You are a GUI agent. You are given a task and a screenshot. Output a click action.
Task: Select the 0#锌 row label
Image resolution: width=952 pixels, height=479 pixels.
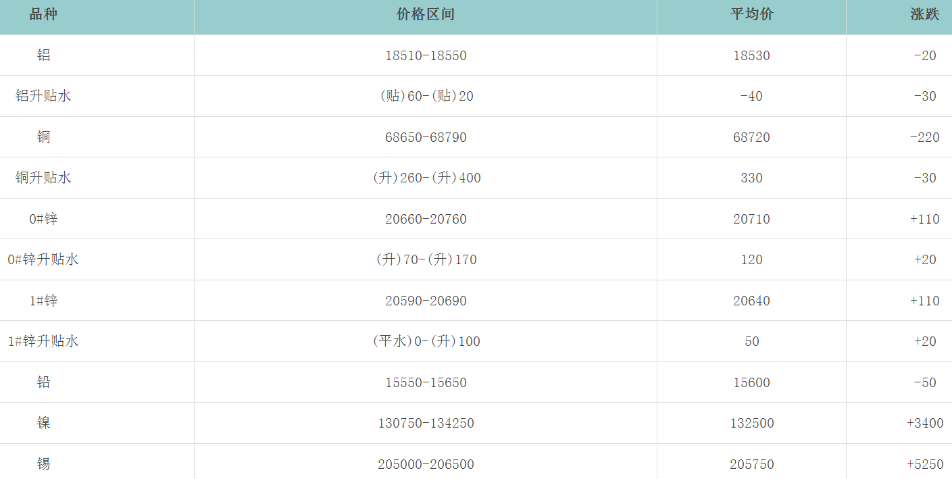click(43, 219)
